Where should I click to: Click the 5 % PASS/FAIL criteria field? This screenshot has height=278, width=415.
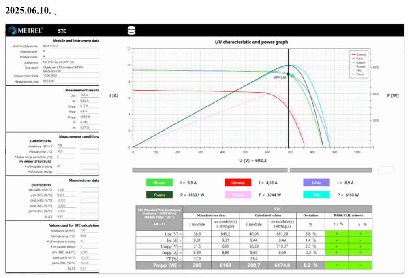point(359,224)
